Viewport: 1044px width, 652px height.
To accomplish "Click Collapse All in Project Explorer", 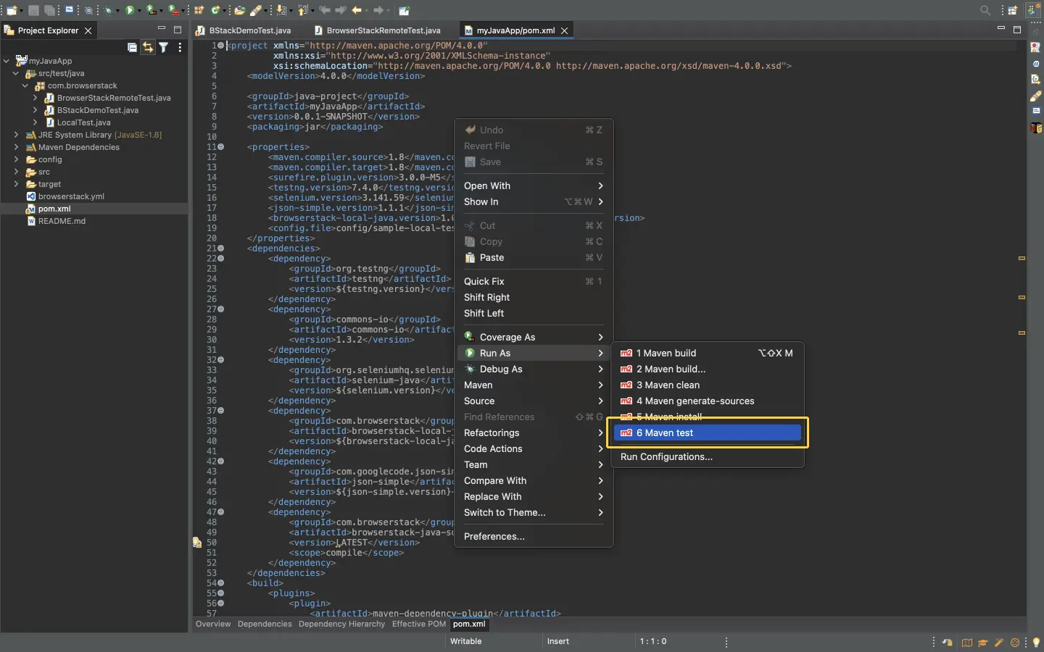I will pos(132,48).
